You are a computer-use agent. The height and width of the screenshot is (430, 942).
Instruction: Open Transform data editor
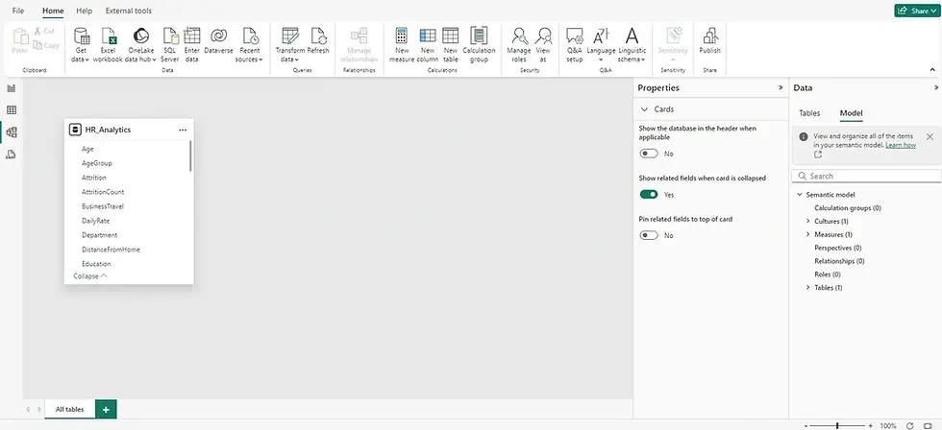[290, 45]
